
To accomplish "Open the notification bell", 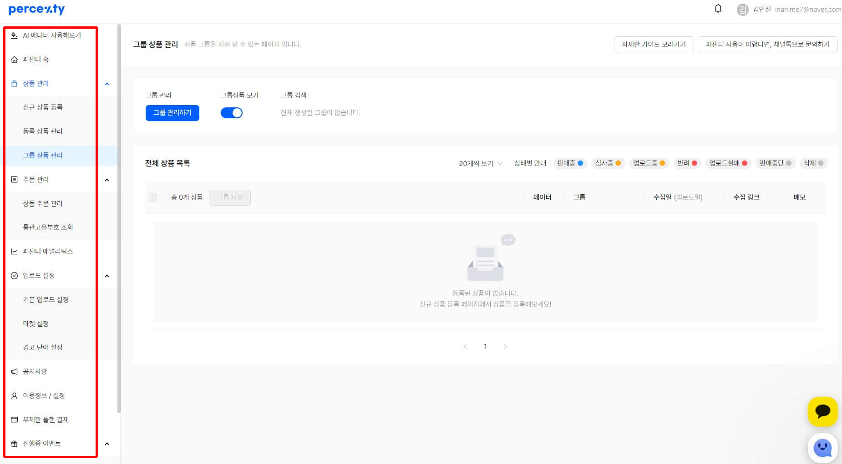I will (718, 8).
